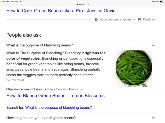The height and width of the screenshot is (123, 165).
Task: Click the Feedback flag icon
Action: coord(139,19)
